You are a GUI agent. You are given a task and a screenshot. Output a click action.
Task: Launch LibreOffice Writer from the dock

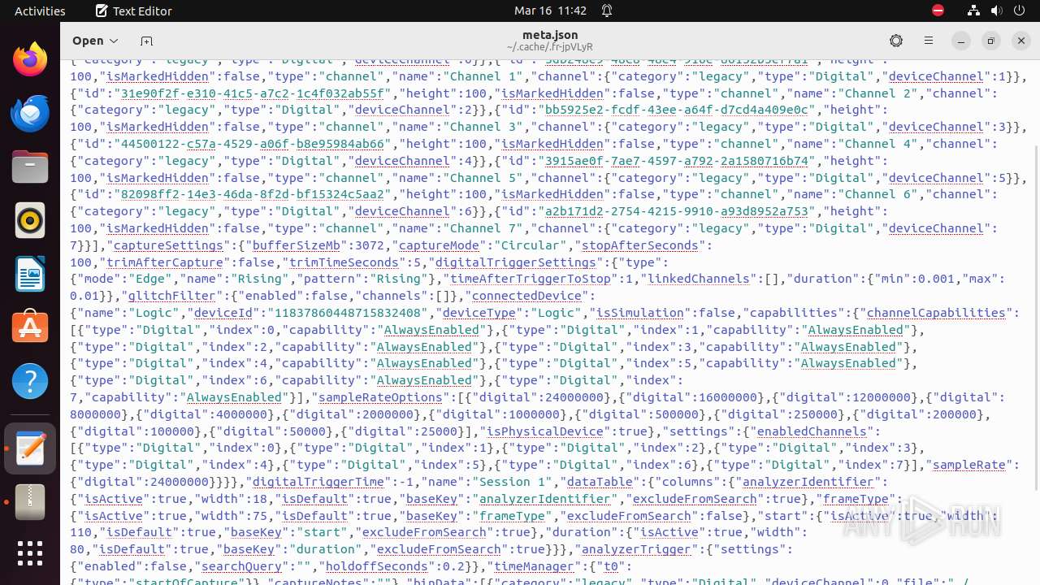tap(30, 274)
